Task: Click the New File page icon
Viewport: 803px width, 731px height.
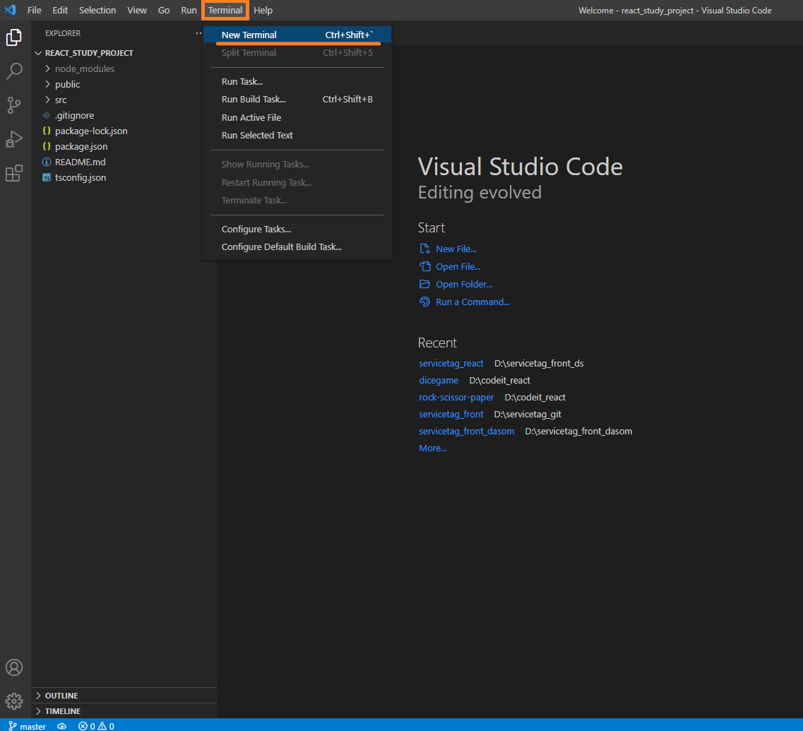Action: tap(424, 249)
